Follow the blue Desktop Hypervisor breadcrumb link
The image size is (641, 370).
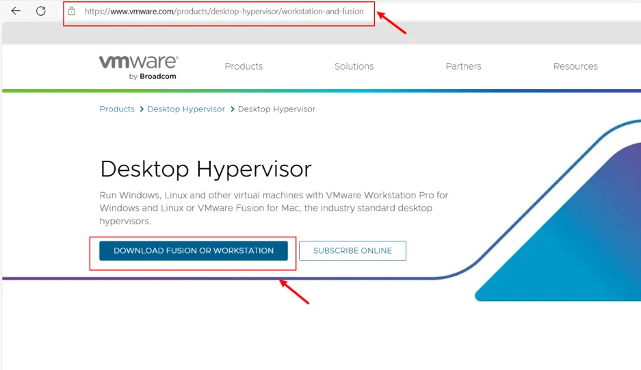coord(186,109)
